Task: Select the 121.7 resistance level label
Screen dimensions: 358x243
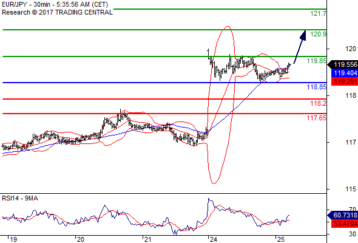Action: click(x=319, y=13)
